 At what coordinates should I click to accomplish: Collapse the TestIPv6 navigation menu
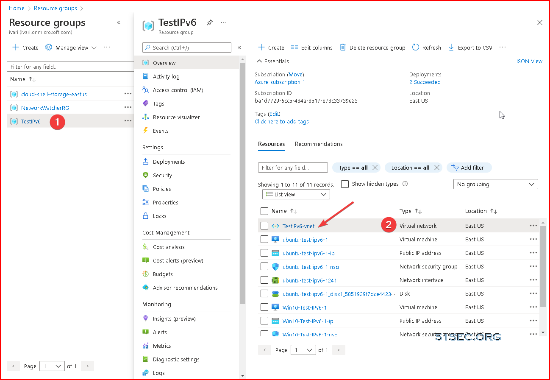coord(239,47)
